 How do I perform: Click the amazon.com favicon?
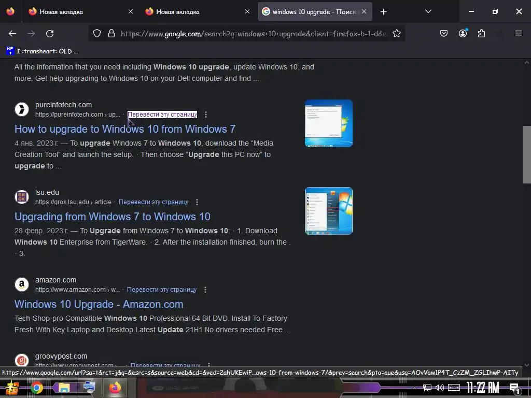(22, 285)
